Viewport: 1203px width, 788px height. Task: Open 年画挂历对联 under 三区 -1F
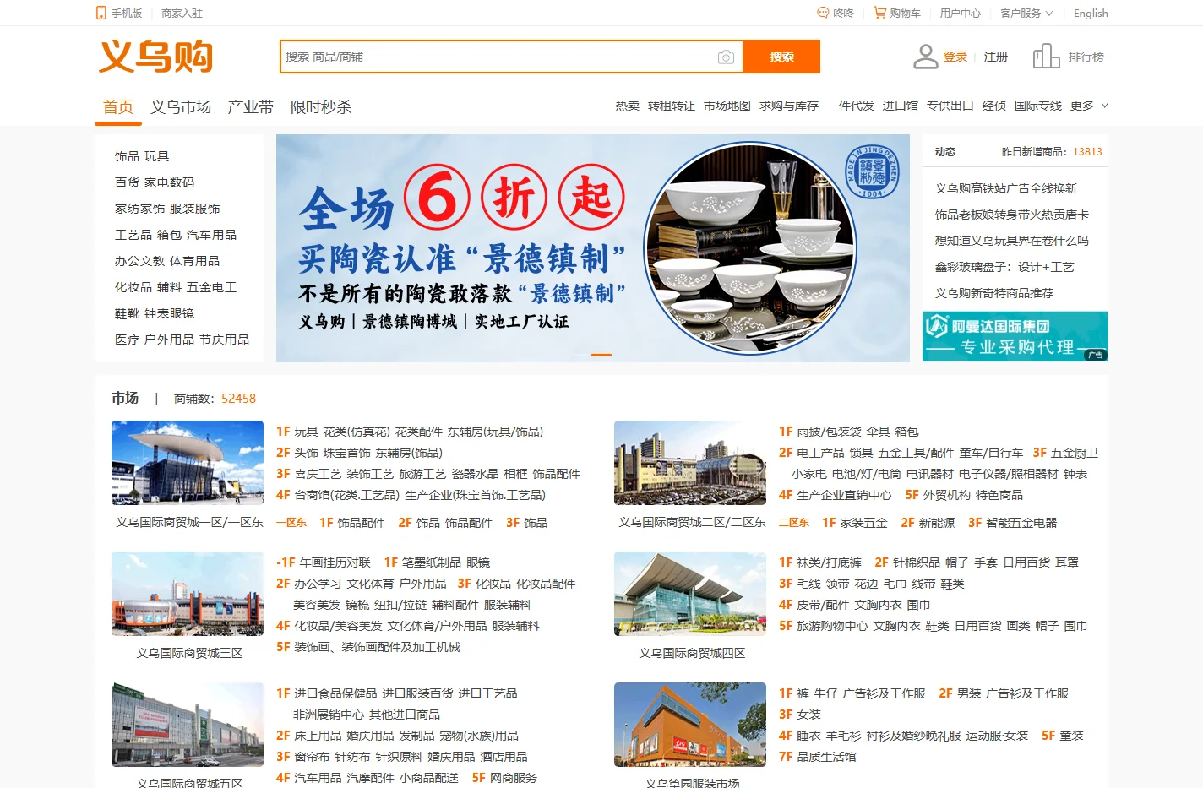(x=335, y=562)
